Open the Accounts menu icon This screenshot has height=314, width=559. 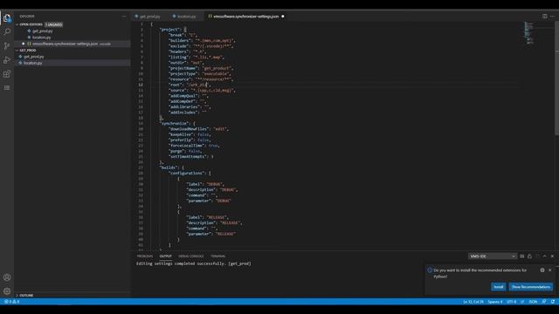pyautogui.click(x=7, y=277)
